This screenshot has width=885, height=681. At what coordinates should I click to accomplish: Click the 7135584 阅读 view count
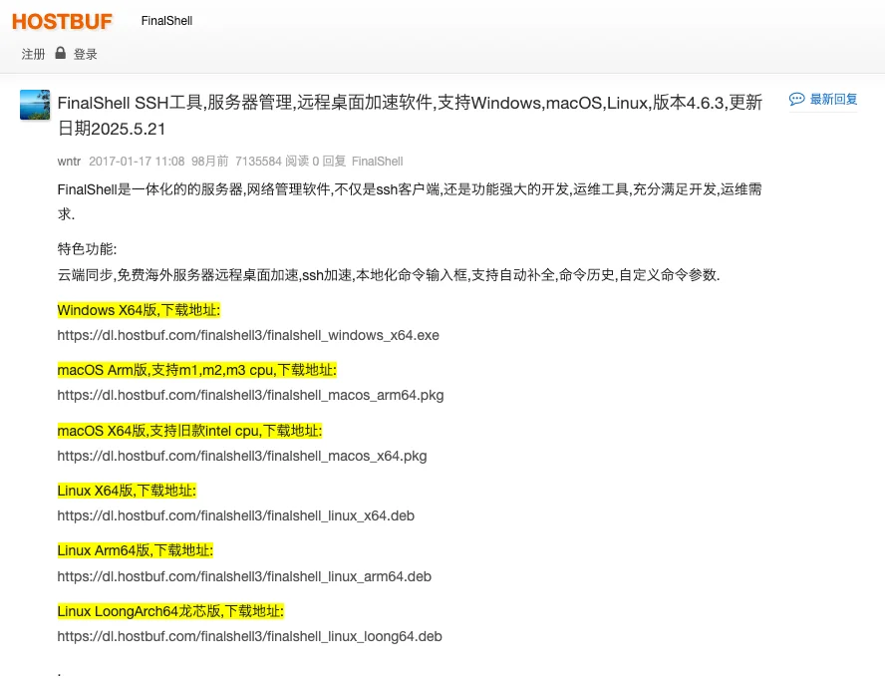272,162
